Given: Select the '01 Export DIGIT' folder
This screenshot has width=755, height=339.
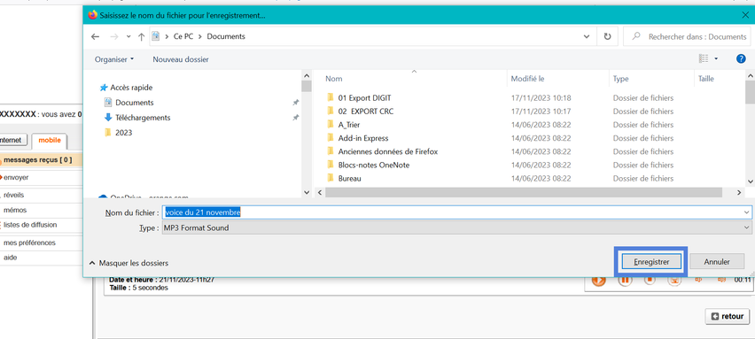Looking at the screenshot, I should pos(364,97).
